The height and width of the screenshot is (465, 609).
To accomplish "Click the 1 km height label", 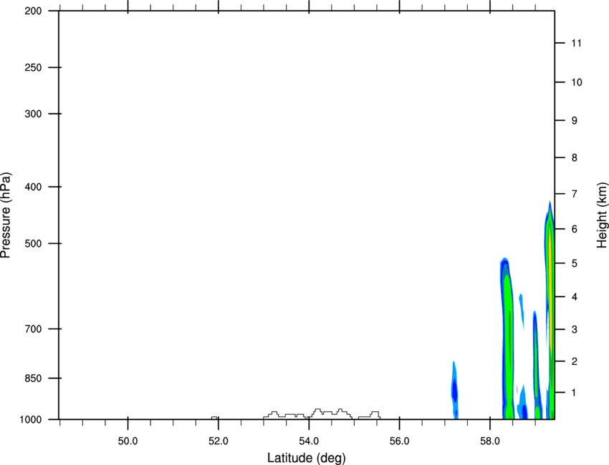I will click(x=575, y=393).
